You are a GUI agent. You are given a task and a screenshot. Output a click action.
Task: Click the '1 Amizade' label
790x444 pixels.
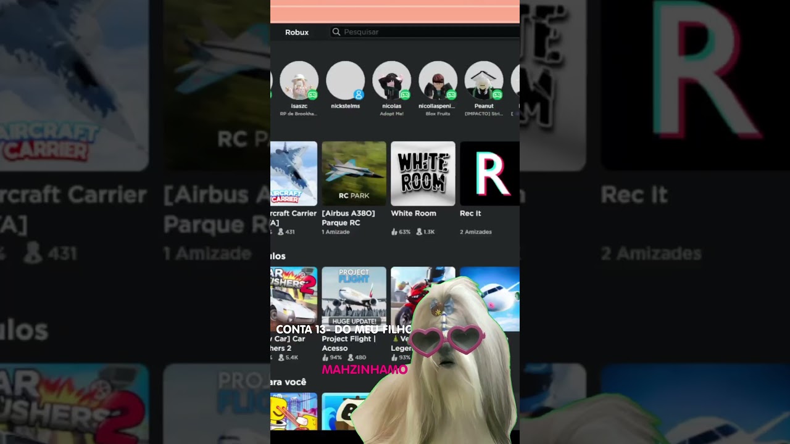tap(336, 232)
